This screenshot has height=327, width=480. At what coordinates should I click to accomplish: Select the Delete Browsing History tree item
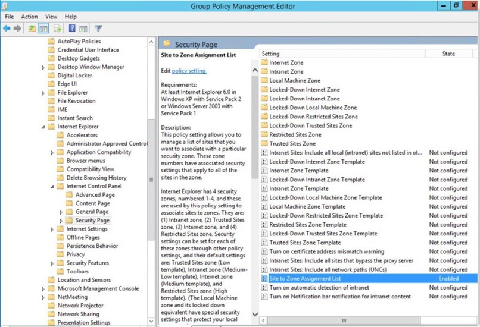coord(96,178)
